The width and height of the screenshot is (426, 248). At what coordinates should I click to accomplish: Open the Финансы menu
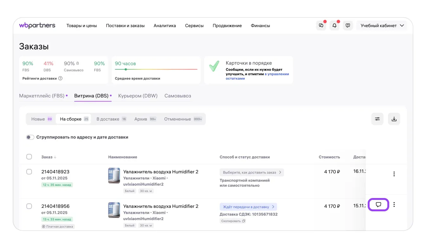pyautogui.click(x=261, y=26)
